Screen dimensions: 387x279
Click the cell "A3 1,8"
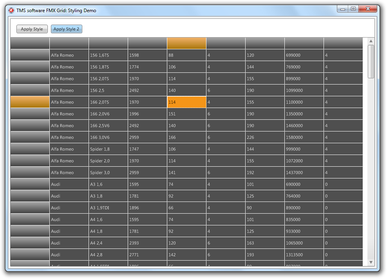(108, 196)
